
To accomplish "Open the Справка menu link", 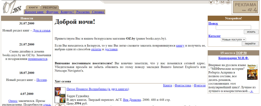I will [x=98, y=12].
